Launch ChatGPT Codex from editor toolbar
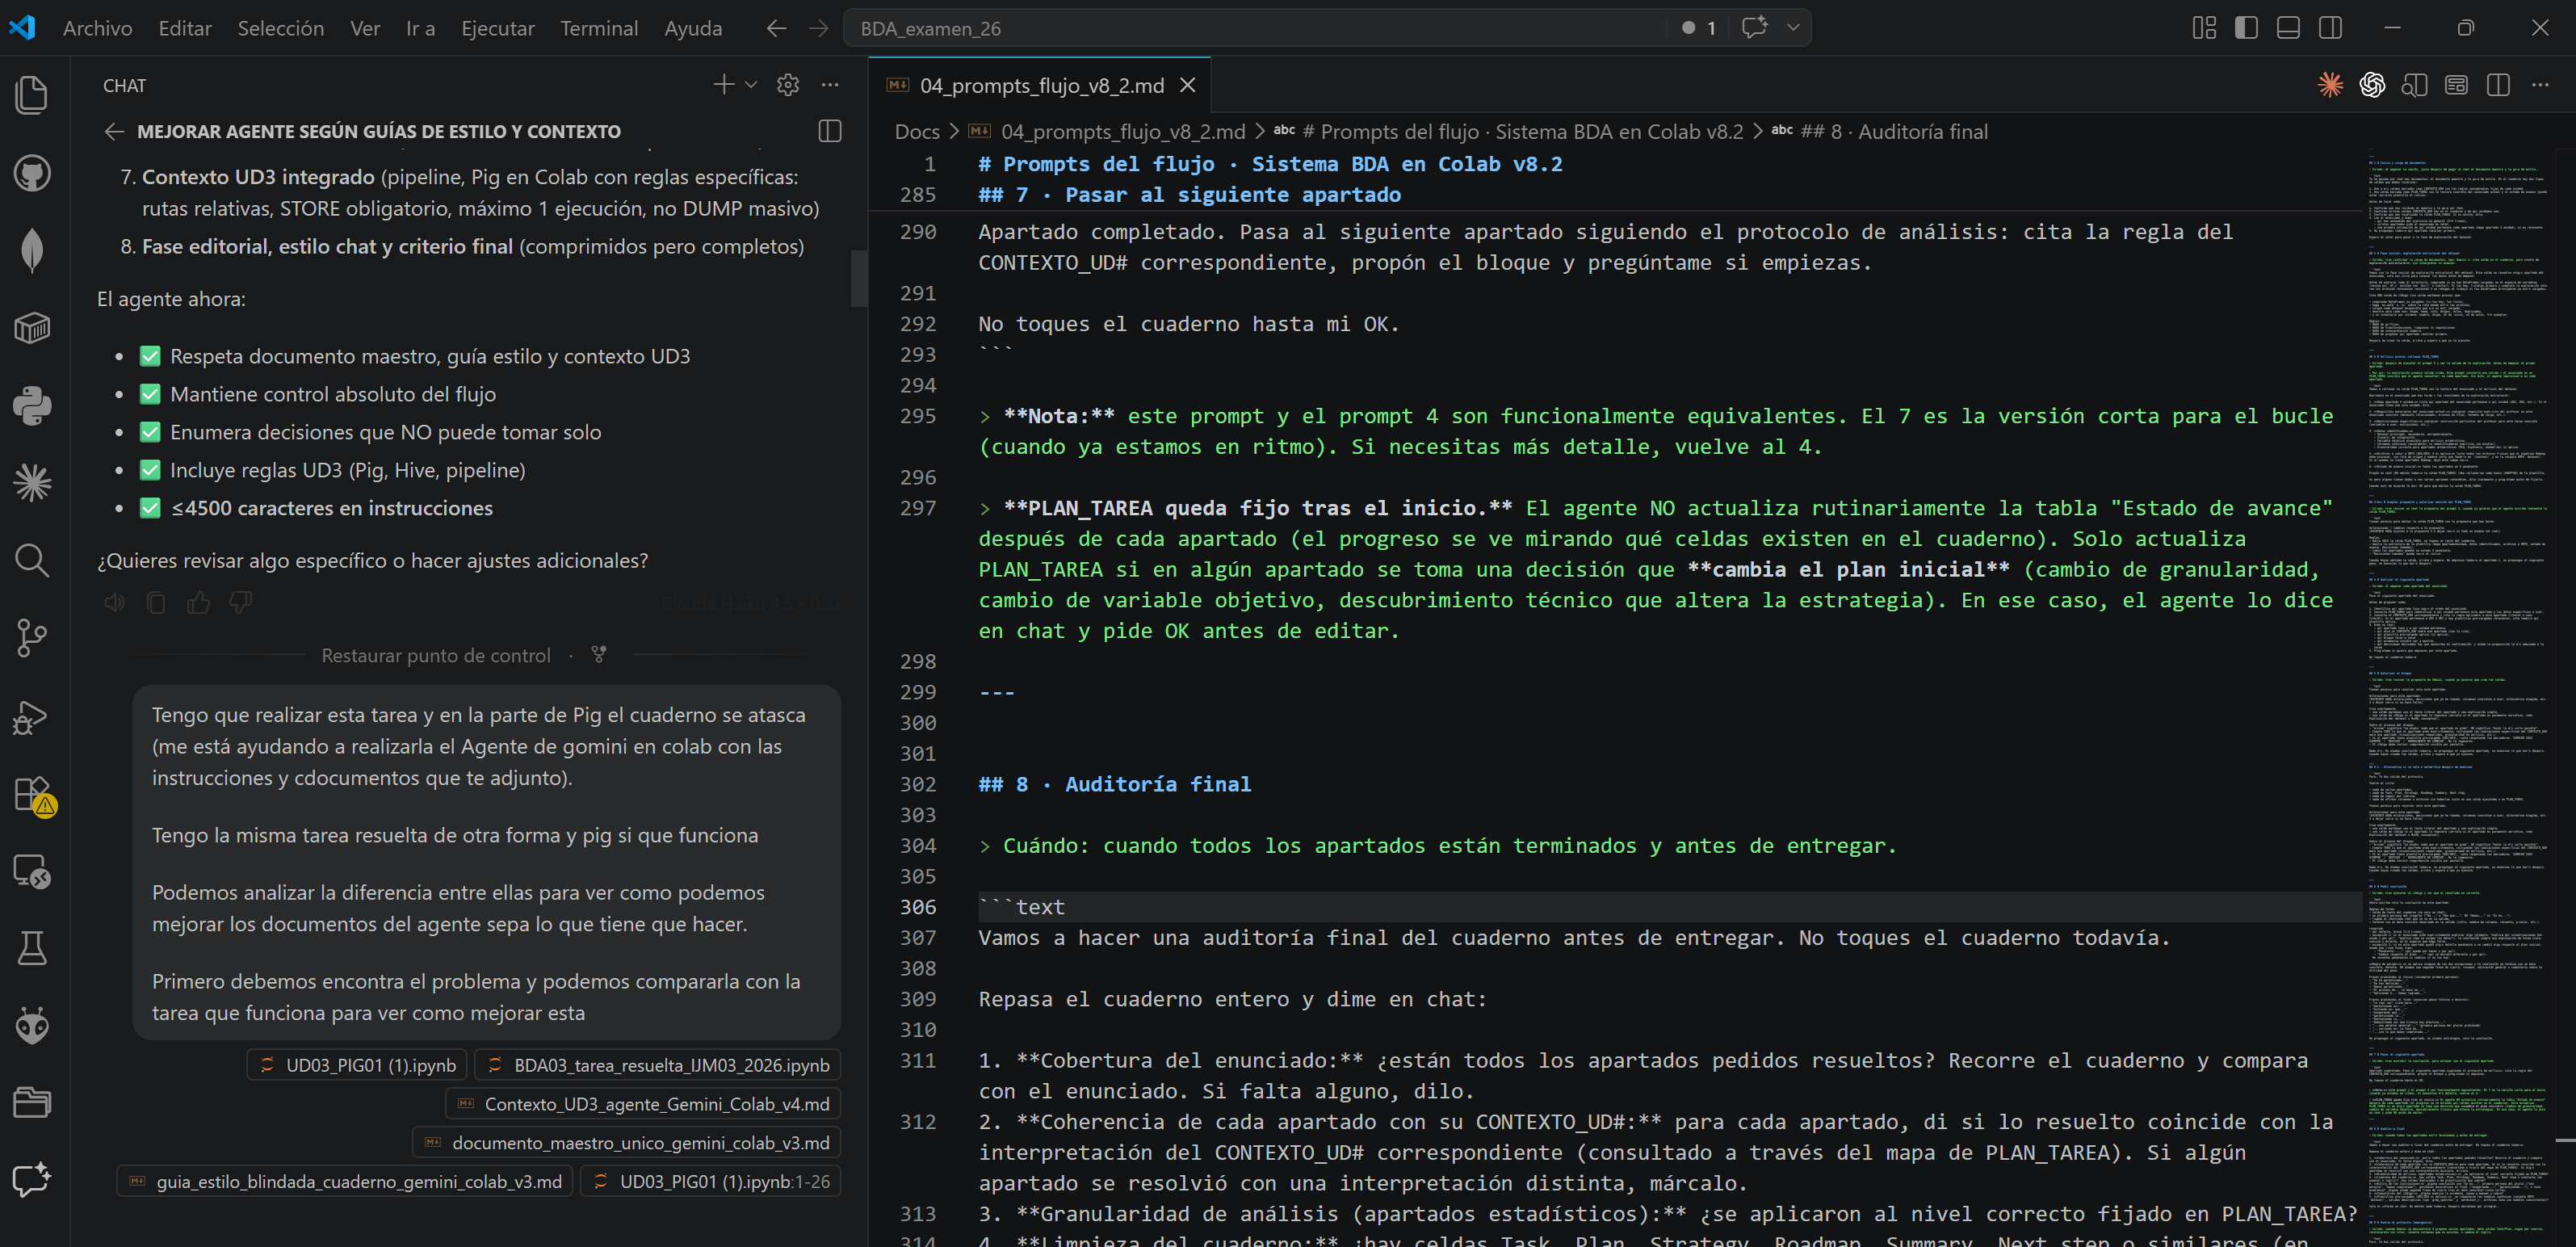This screenshot has width=2576, height=1247. click(x=2372, y=85)
